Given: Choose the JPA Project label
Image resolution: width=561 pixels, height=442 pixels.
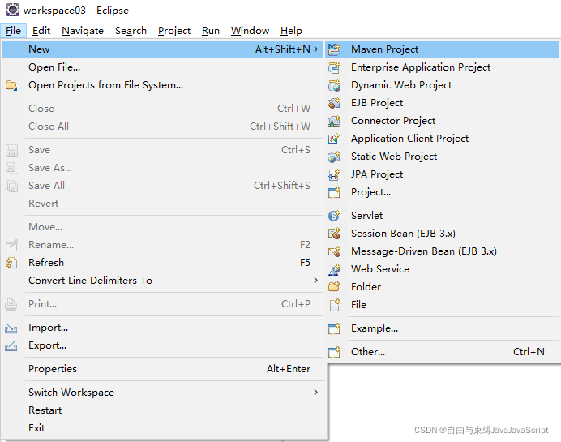Looking at the screenshot, I should 377,174.
